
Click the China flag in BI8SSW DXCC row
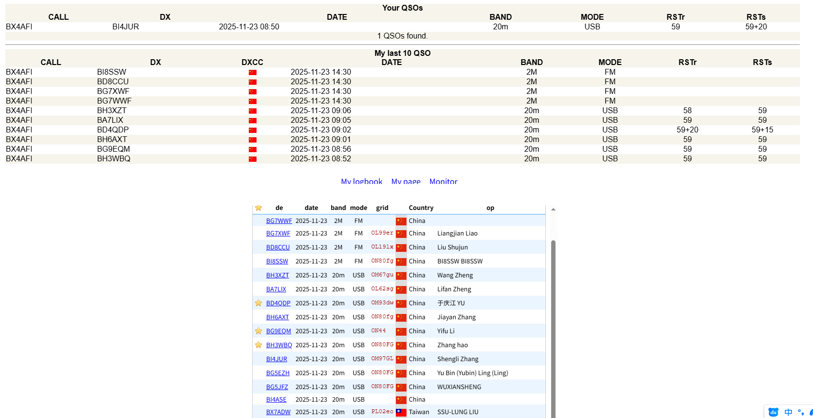(x=252, y=72)
